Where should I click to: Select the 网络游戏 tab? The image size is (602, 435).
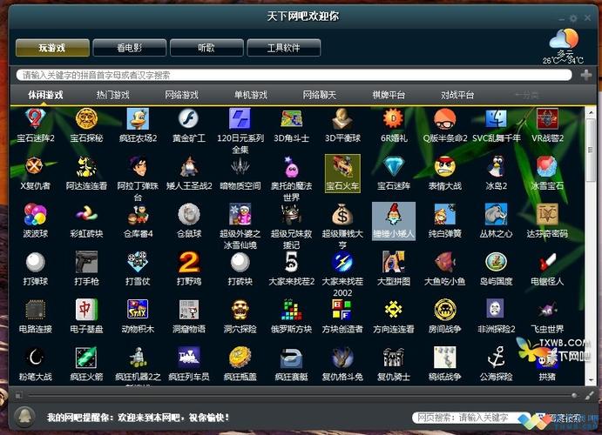point(181,95)
